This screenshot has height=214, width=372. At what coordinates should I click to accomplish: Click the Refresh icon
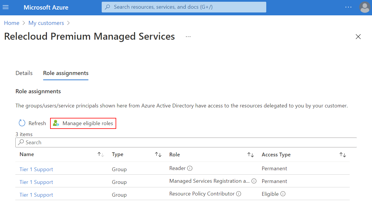pos(22,123)
